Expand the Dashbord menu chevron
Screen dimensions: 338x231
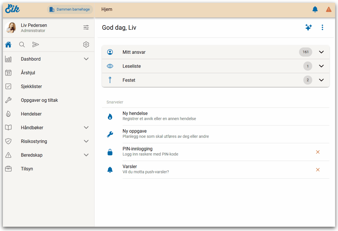coord(86,59)
